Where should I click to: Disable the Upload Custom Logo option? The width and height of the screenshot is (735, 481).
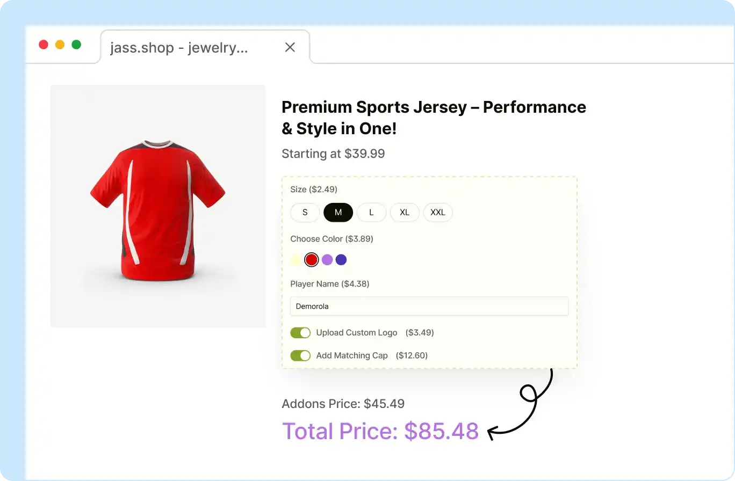coord(300,332)
